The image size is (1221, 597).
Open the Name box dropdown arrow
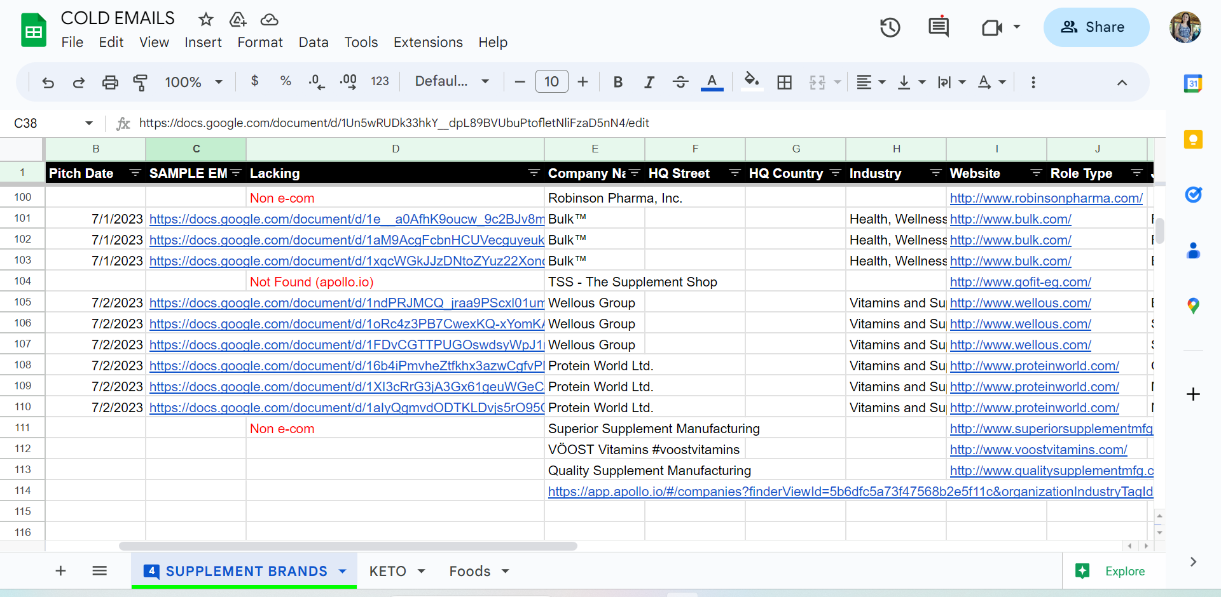coord(89,123)
